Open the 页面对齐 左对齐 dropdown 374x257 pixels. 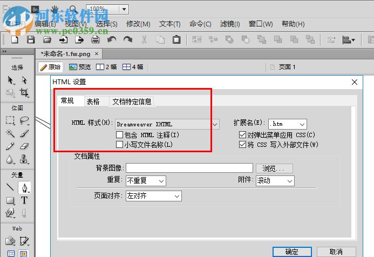coord(154,196)
